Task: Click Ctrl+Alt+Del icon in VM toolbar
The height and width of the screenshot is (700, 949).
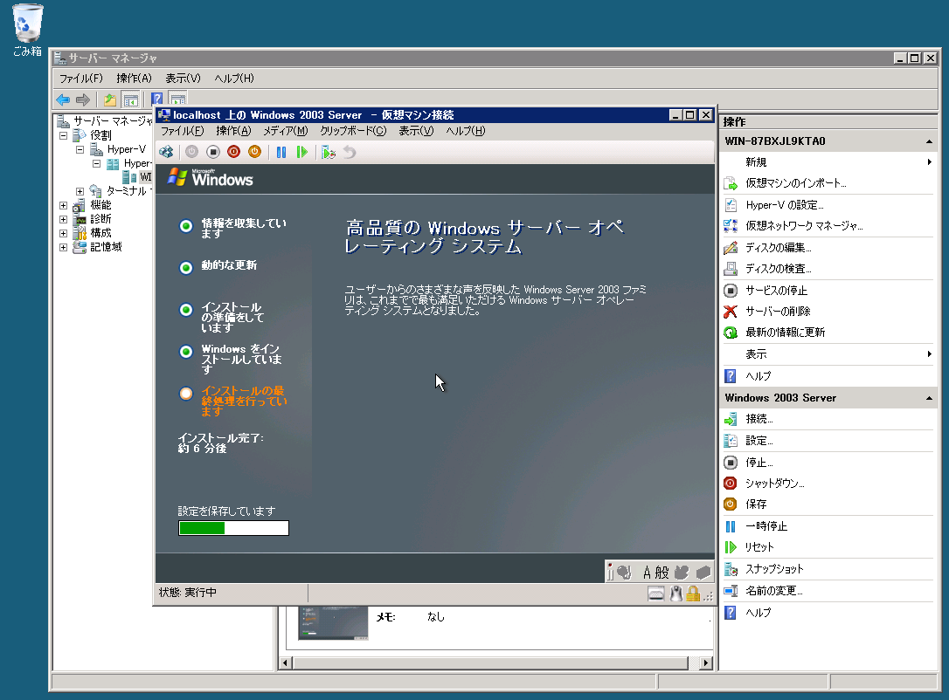Action: (166, 153)
